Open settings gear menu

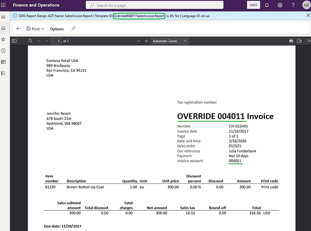[x=280, y=5]
